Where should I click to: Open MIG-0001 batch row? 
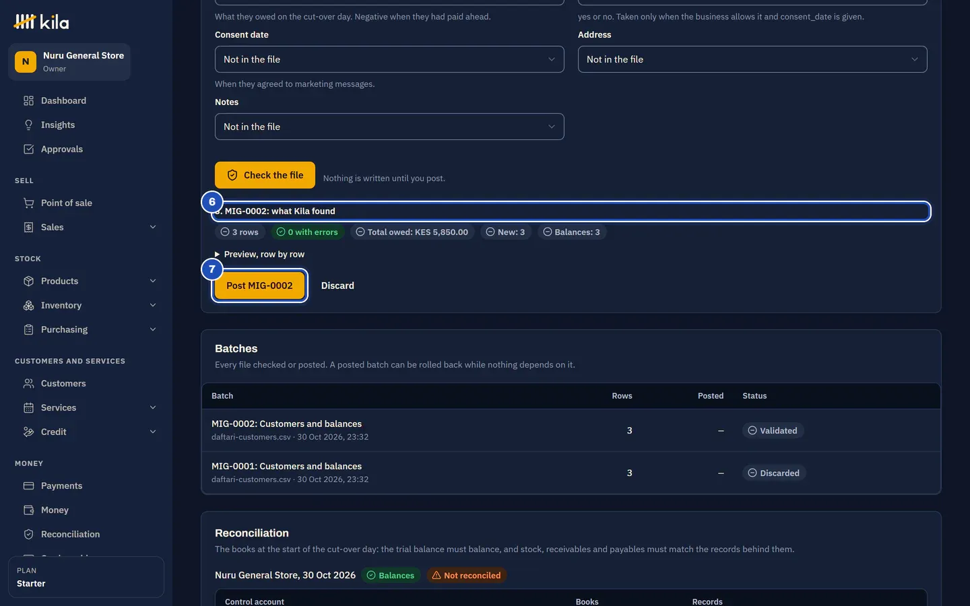coord(571,473)
